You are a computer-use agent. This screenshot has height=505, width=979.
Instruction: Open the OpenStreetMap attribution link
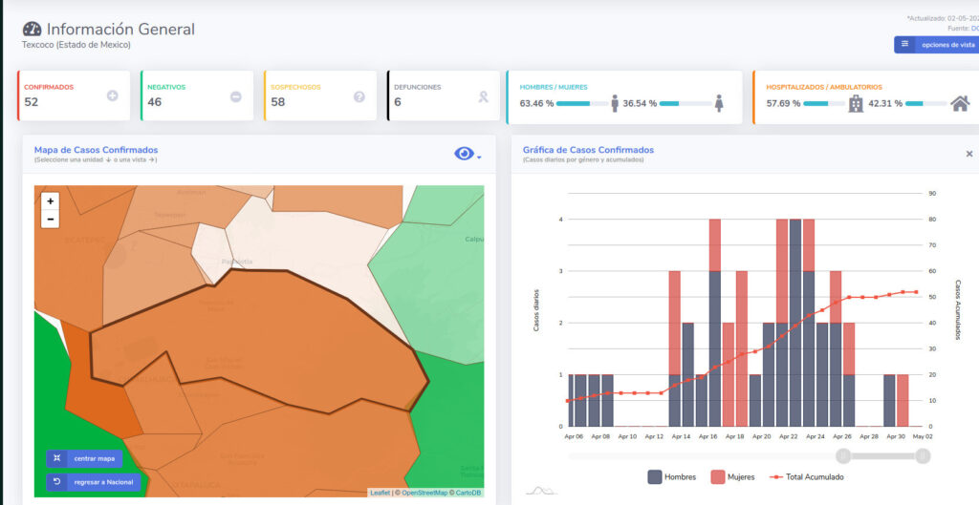(424, 493)
